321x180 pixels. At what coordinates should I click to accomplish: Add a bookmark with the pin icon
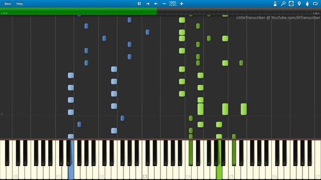[x=299, y=3]
